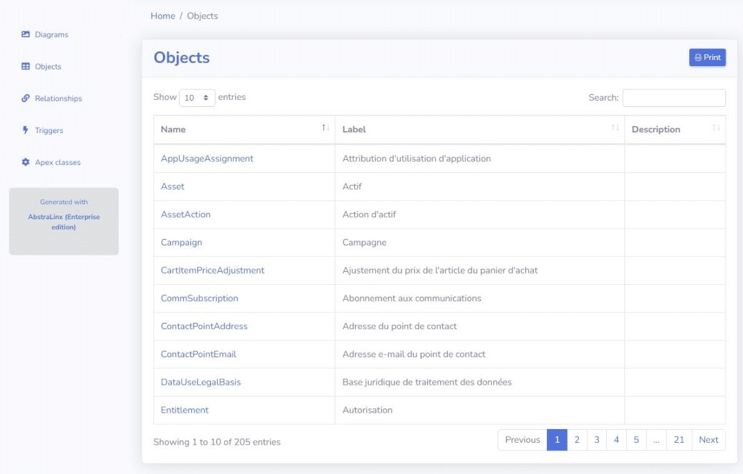
Task: Click the Diagrams image icon in sidebar
Action: (x=26, y=34)
